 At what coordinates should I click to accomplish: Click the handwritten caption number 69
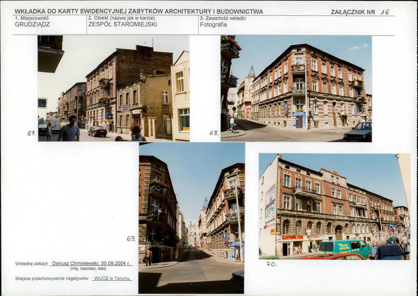click(x=131, y=239)
